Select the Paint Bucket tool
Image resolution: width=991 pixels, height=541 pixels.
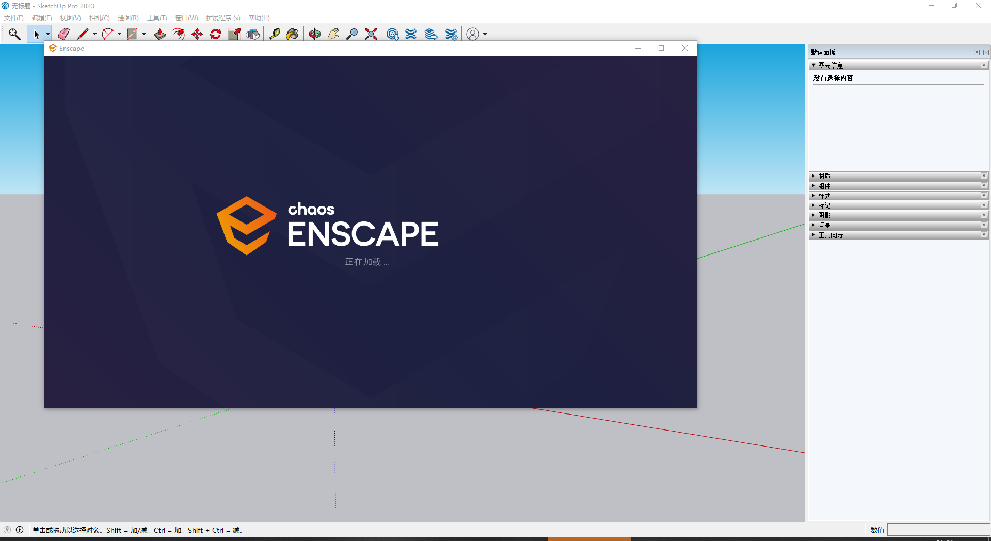[293, 34]
